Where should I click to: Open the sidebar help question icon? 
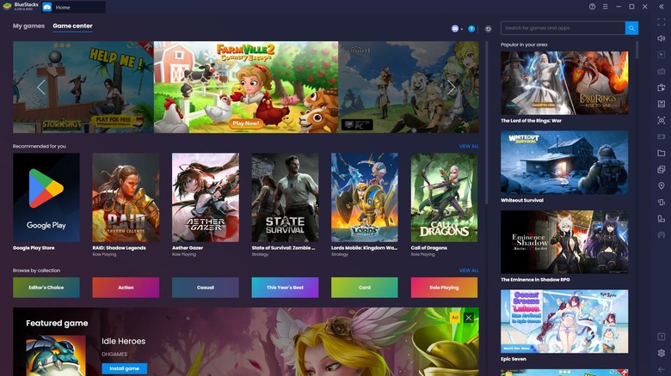[x=662, y=337]
